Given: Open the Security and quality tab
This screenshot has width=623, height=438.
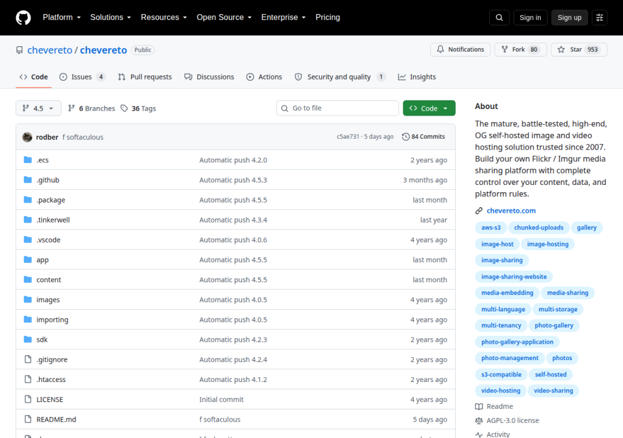Looking at the screenshot, I should 339,77.
